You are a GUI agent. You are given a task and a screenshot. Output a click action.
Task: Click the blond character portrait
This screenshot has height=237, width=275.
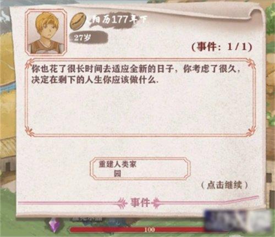pos(46,32)
